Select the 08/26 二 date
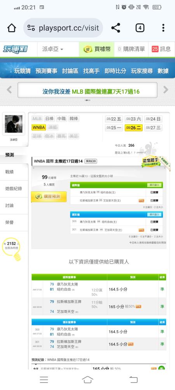175x390 pixels. 133,128
